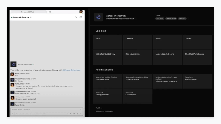Open shortcuts lightning icon in composer
Screen dimensions: 221x124
click(13, 114)
